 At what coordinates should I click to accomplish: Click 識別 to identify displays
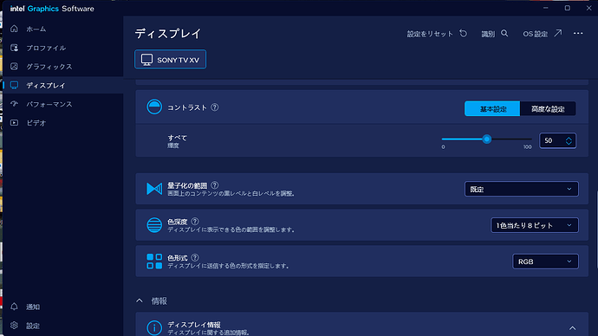point(488,34)
